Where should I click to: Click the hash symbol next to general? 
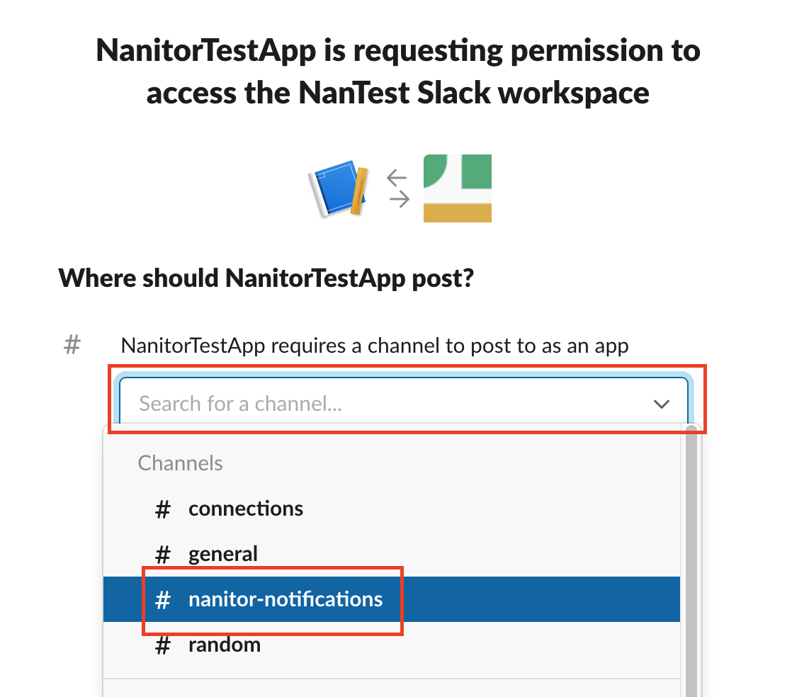tap(163, 555)
